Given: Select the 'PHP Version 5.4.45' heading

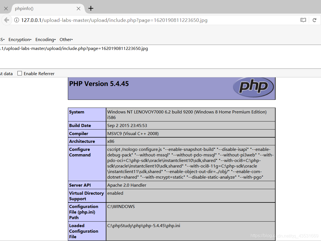Looking at the screenshot, I should click(99, 83).
